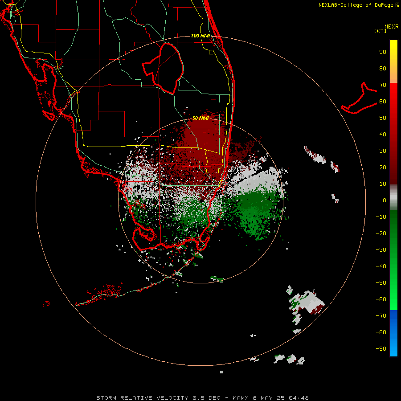Image resolution: width=401 pixels, height=401 pixels.
Task: Click the -40 knot scale label
Action: [381, 266]
